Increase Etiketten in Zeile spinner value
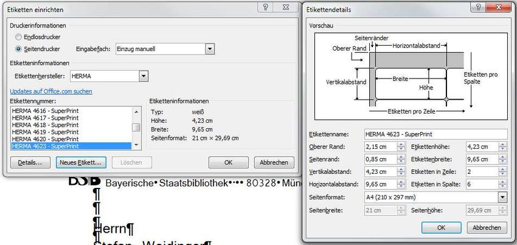Screen dimensions: 517x245 501,170
